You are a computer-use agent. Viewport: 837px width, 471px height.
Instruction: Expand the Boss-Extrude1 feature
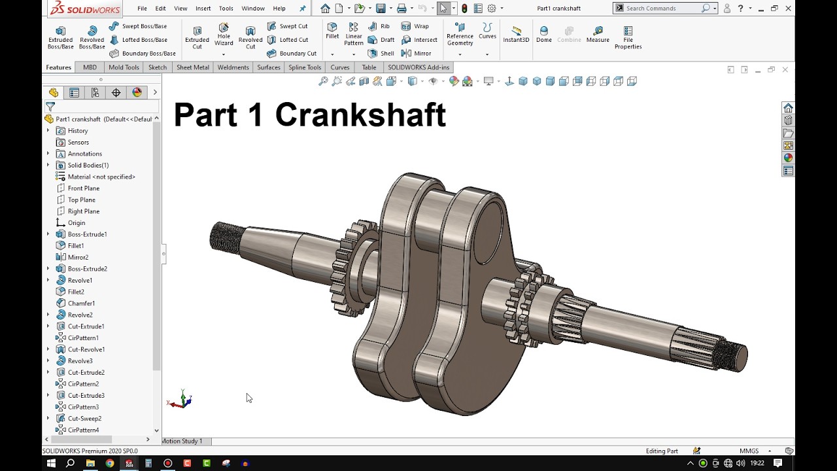pos(48,234)
